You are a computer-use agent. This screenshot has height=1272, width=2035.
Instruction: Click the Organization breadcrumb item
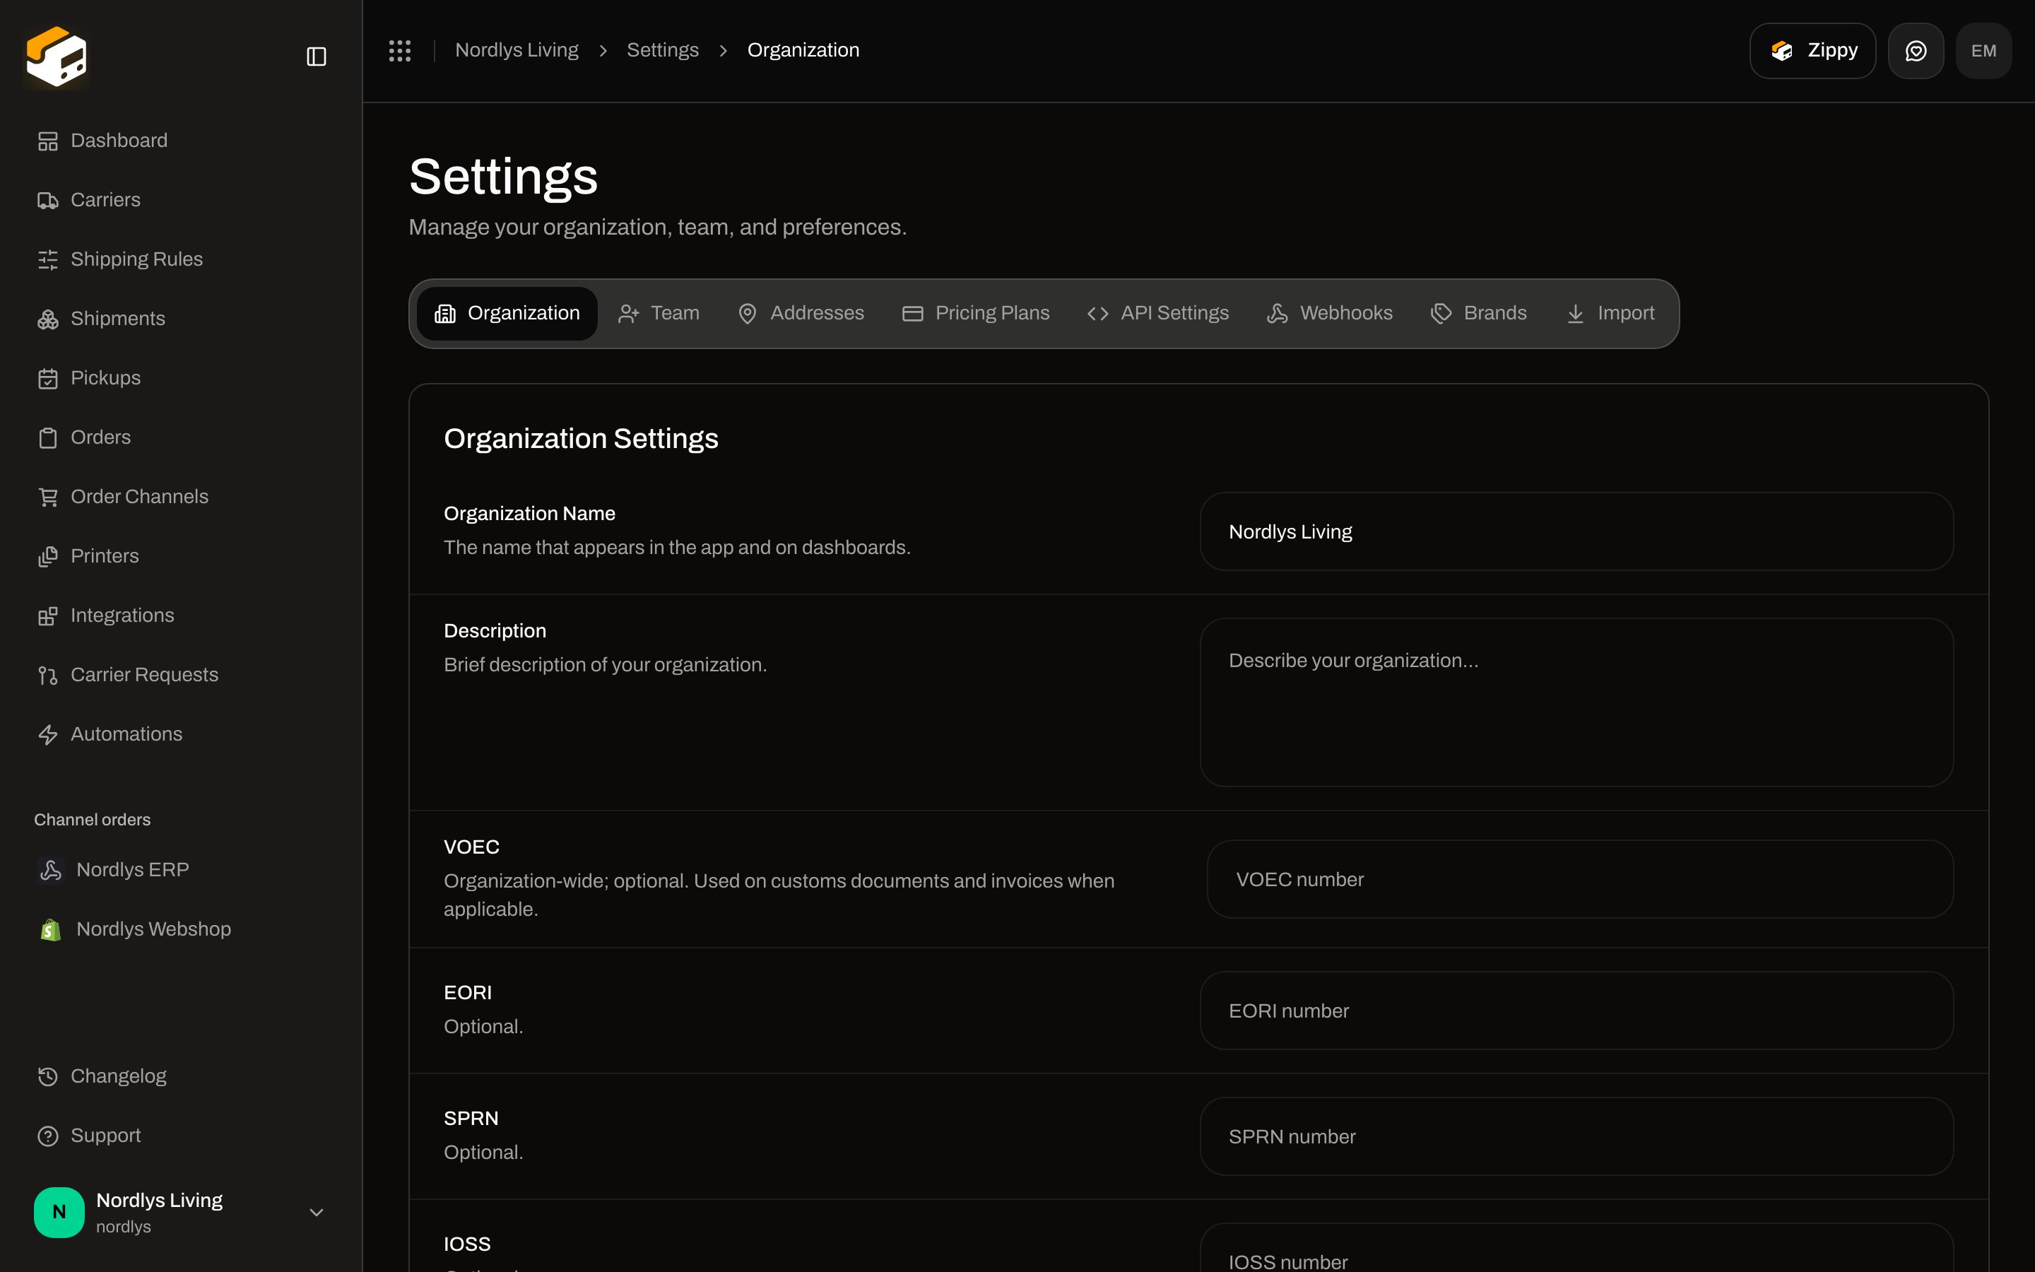pyautogui.click(x=803, y=50)
